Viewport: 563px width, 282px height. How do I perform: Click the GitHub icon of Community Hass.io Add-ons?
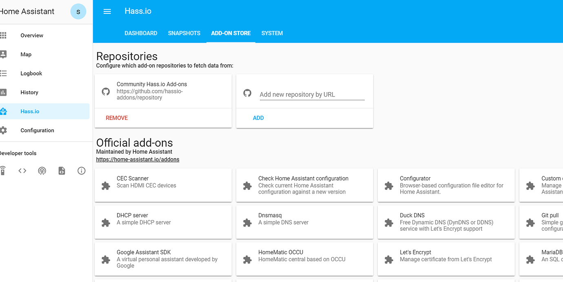coord(106,91)
